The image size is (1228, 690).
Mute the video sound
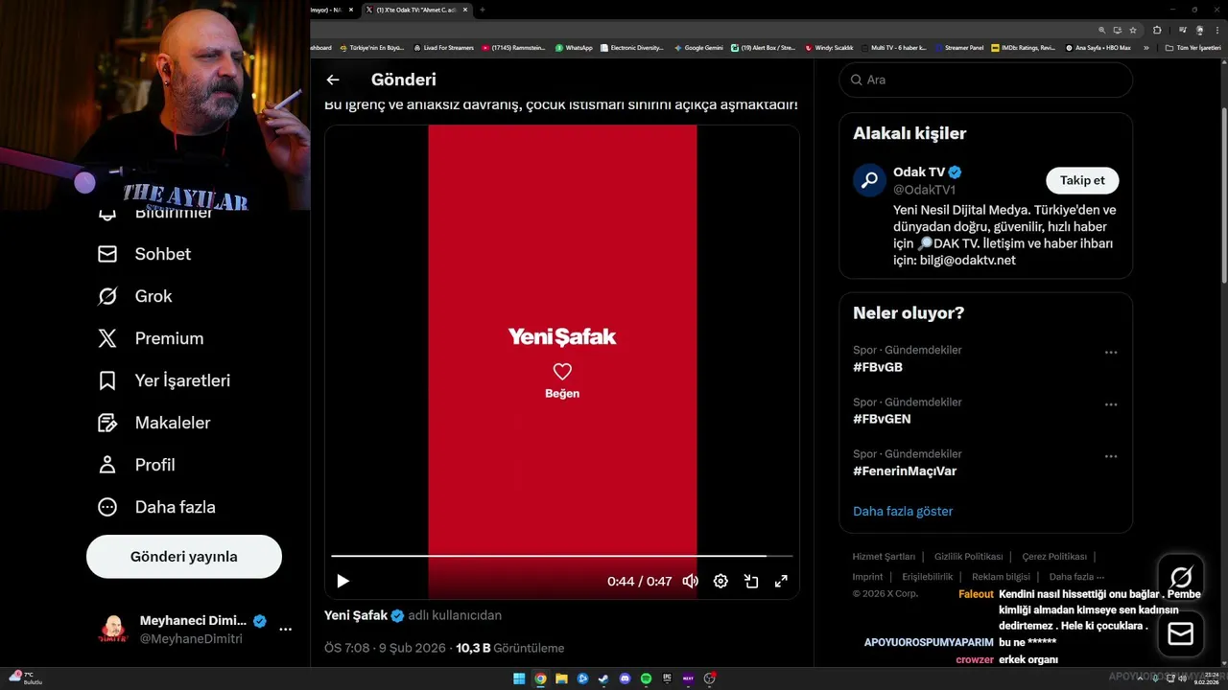690,581
